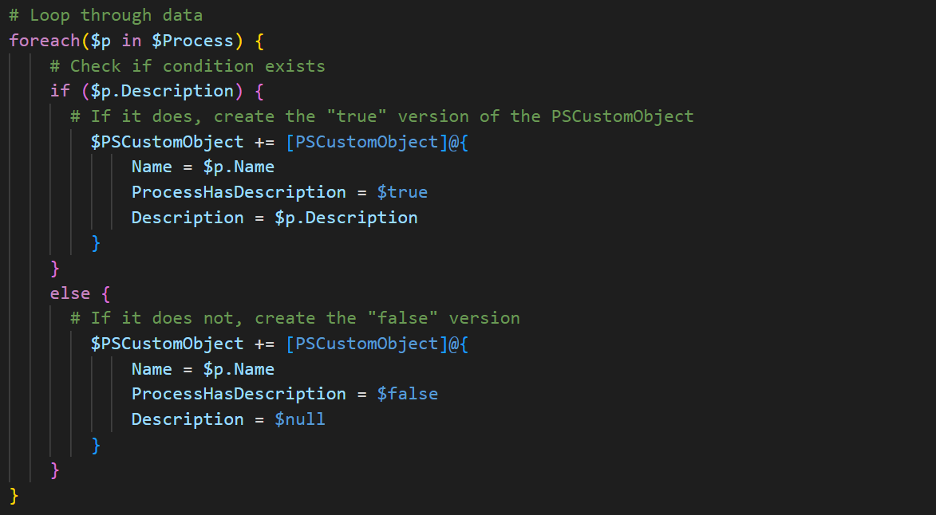Click the comment mentioning "true" version
This screenshot has height=515, width=936.
(x=382, y=116)
